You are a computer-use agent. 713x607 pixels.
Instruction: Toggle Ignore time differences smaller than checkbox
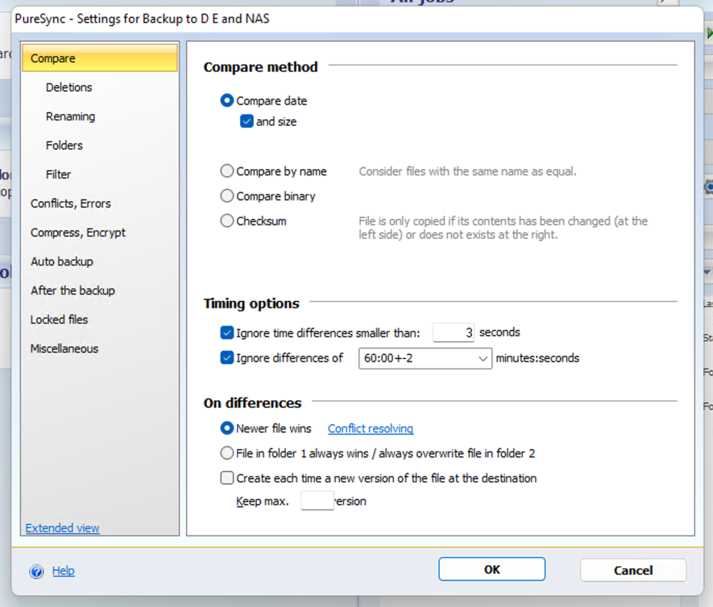coord(226,333)
